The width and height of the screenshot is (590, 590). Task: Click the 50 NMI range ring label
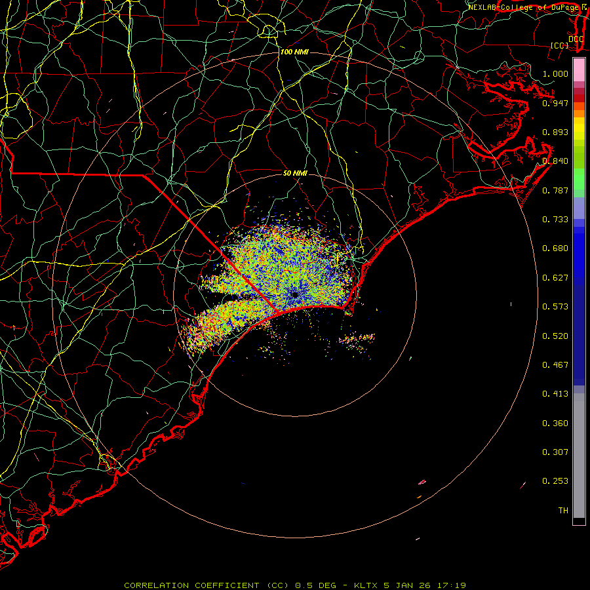295,173
